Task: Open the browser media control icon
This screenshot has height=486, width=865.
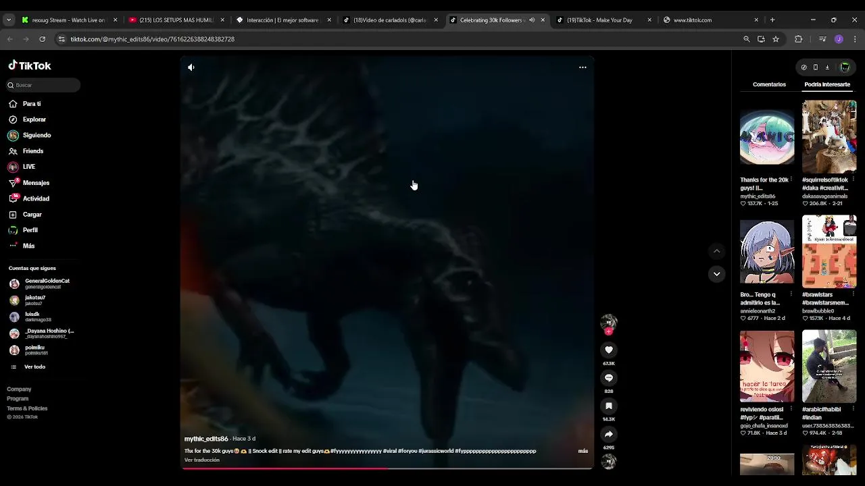Action: coord(822,39)
